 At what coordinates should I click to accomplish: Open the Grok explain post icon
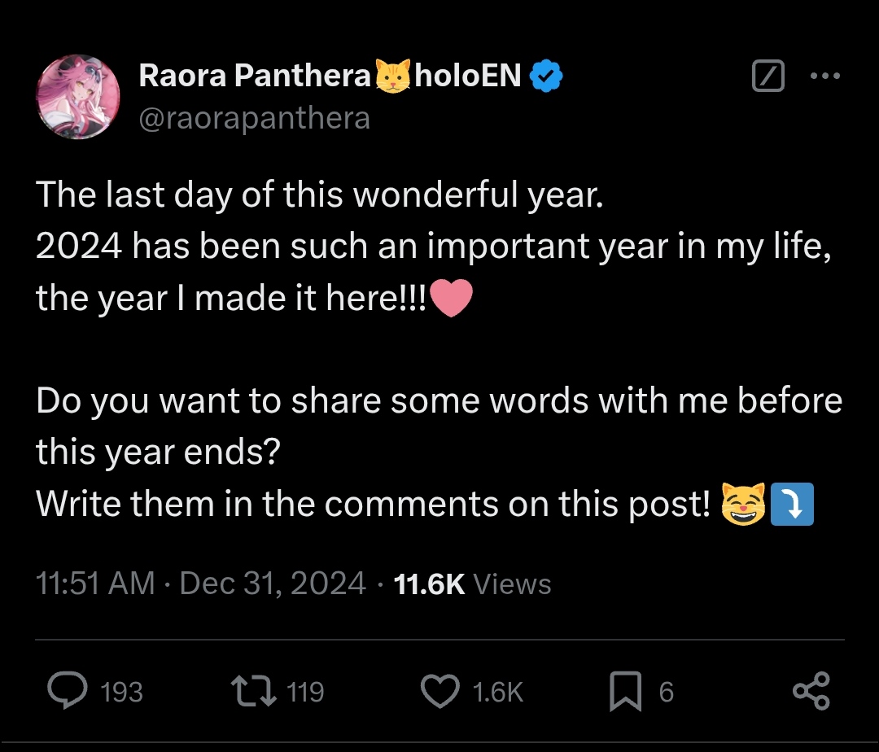[768, 77]
